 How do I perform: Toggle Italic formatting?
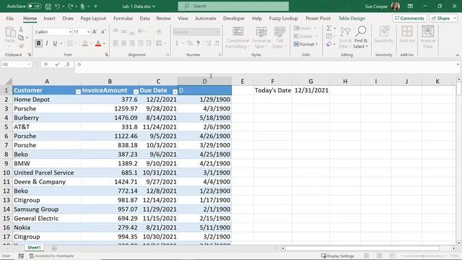coord(47,43)
